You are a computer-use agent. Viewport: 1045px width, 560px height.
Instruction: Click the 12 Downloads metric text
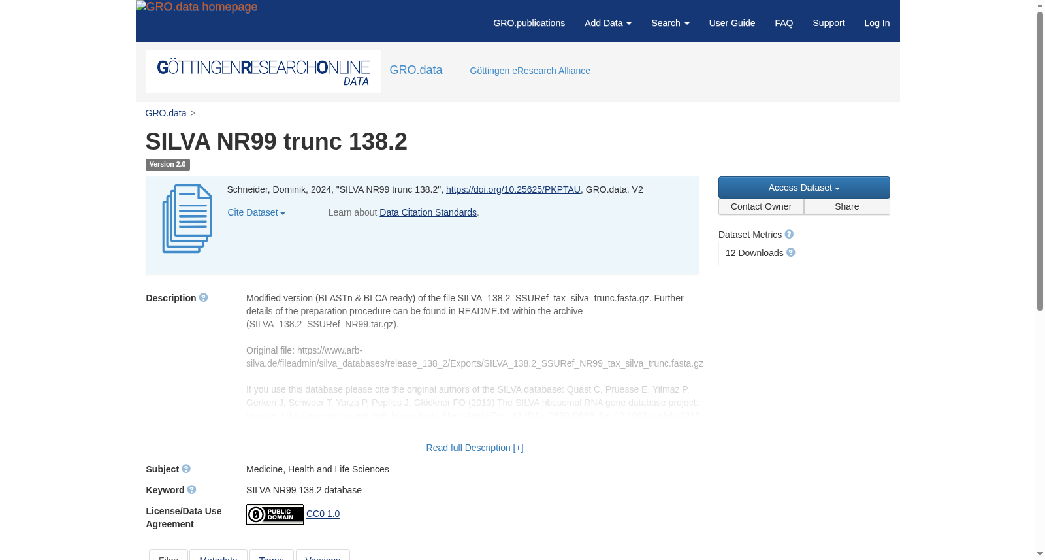click(754, 253)
